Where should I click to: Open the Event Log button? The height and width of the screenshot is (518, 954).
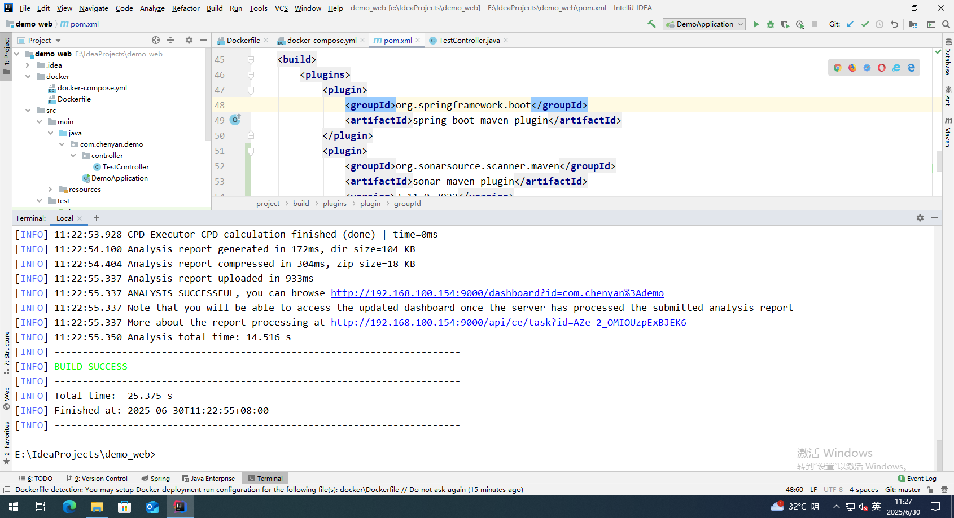click(x=917, y=479)
